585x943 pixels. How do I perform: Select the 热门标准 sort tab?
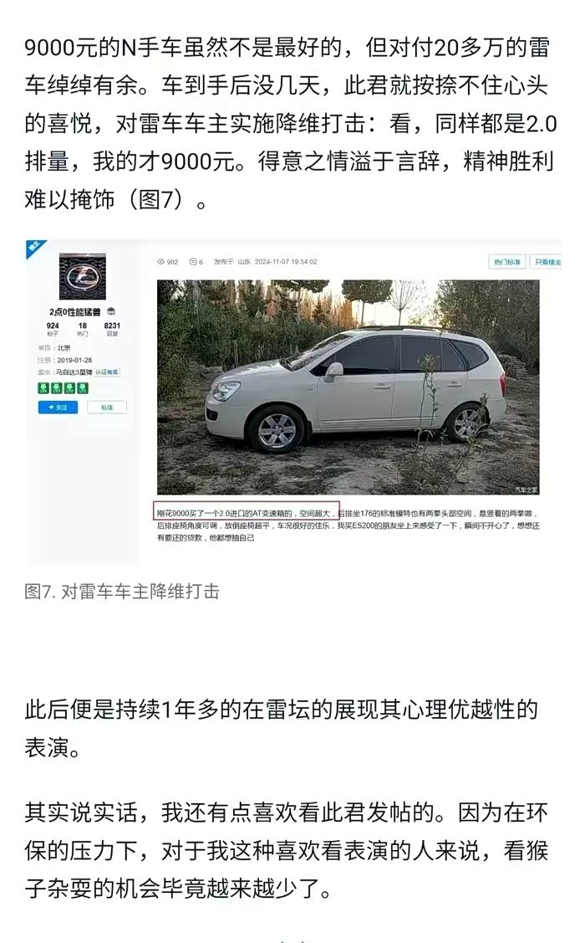(507, 262)
